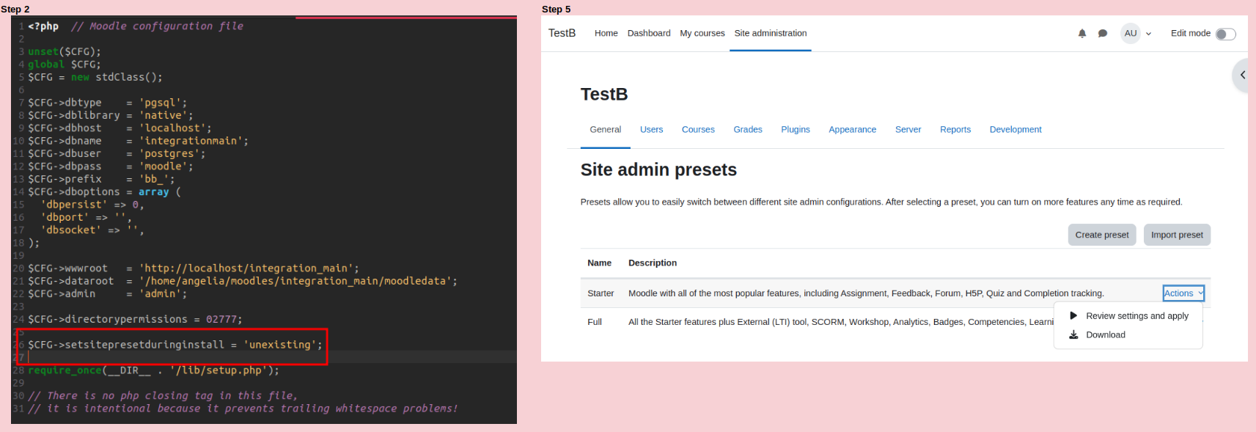Switch to the Development tab
The image size is (1256, 432).
1015,129
